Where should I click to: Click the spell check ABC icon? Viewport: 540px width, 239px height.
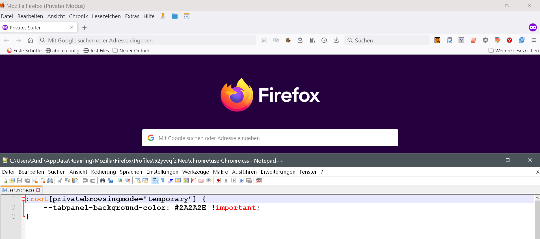pos(259,180)
